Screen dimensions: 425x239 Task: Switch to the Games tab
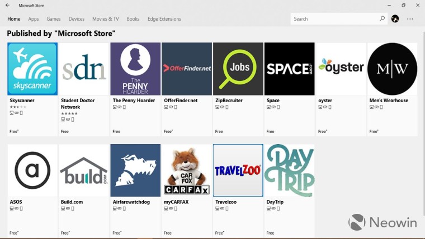(x=53, y=19)
